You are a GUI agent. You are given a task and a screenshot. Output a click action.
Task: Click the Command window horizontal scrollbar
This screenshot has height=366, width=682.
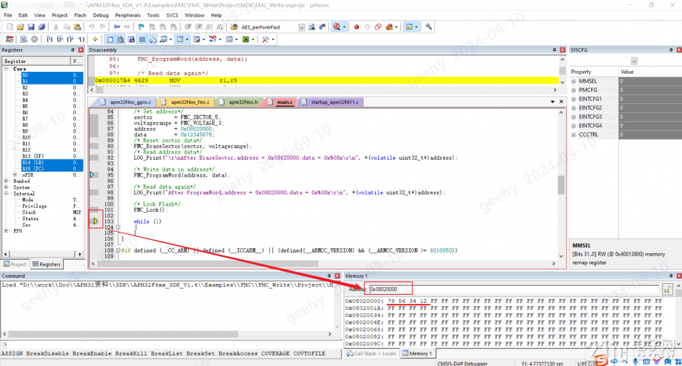[x=124, y=334]
